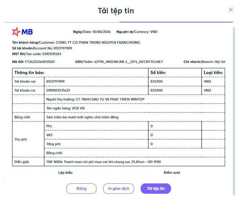Click the Tải tệp tin dialog title
The image size is (239, 201).
pos(116,11)
